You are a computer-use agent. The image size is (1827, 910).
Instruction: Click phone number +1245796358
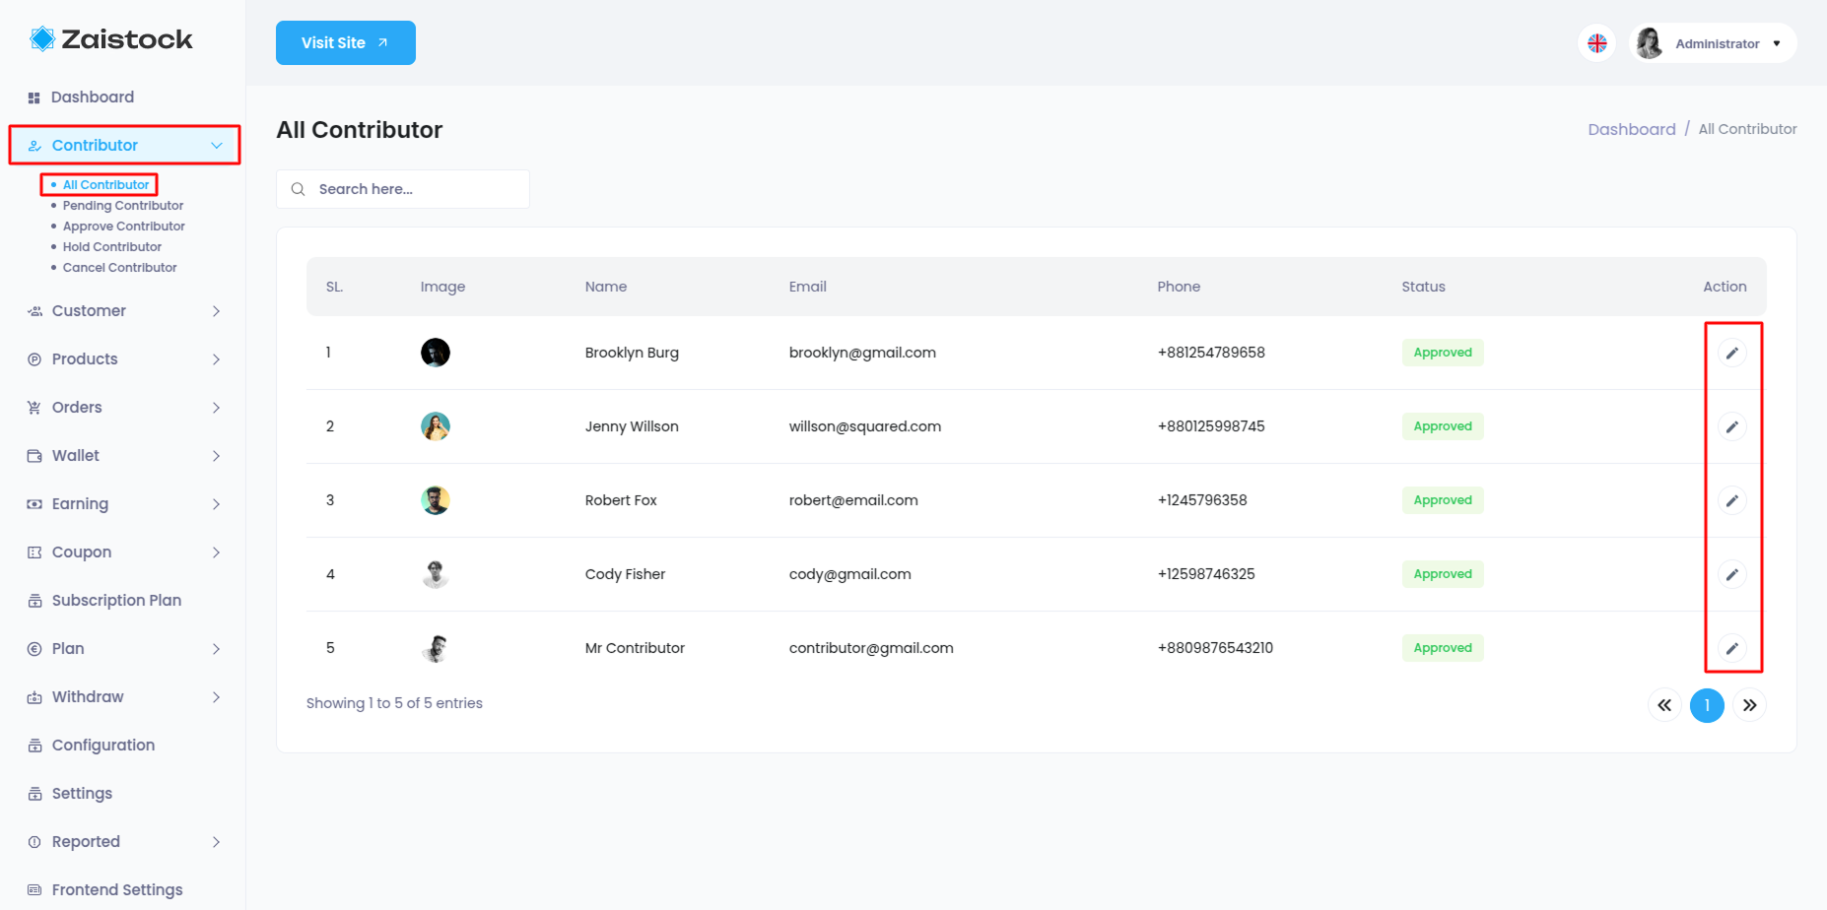(1202, 500)
